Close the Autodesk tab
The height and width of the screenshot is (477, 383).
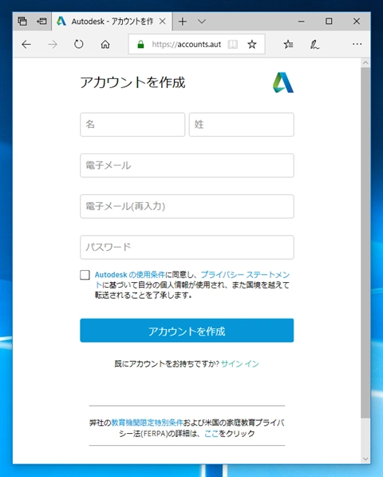tap(163, 22)
